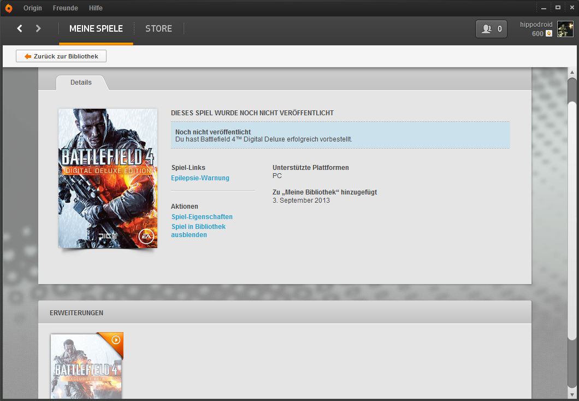Open the Epilepsie-Warnung link

pyautogui.click(x=200, y=178)
